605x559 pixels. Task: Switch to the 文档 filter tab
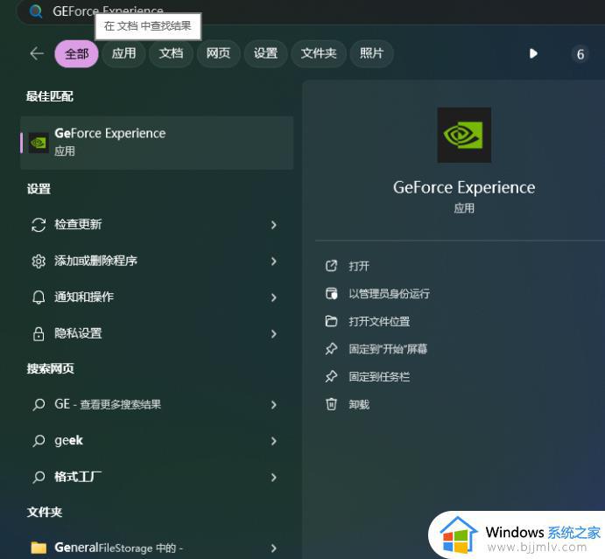pyautogui.click(x=172, y=53)
